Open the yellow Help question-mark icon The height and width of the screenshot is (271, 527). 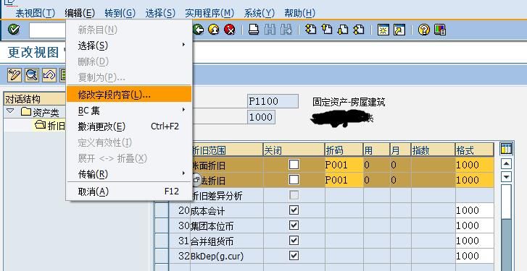pyautogui.click(x=424, y=30)
